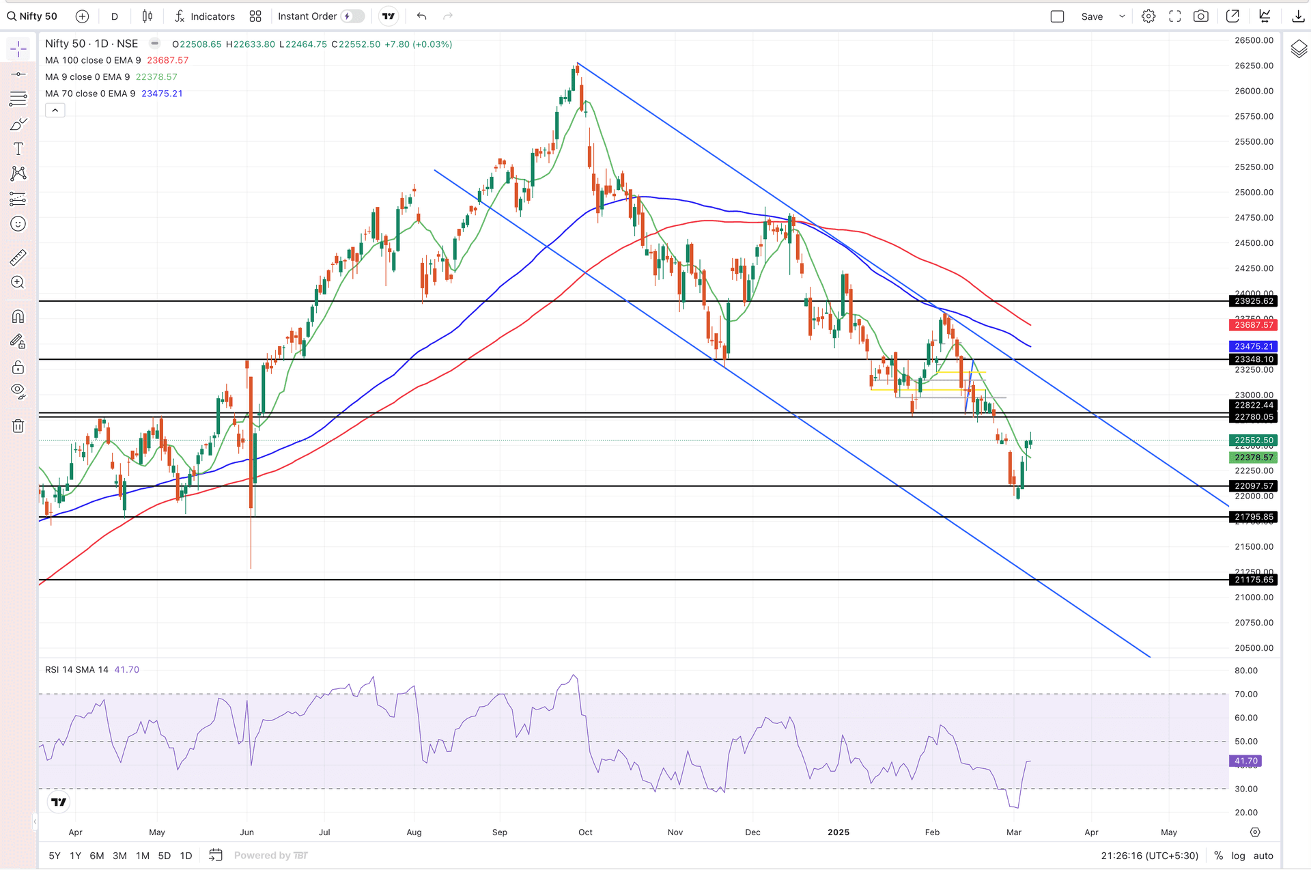1311x870 pixels.
Task: Expand the Save dropdown arrow
Action: pyautogui.click(x=1122, y=16)
